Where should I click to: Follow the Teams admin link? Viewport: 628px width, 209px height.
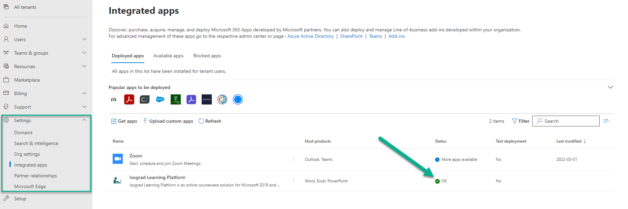[x=375, y=36]
